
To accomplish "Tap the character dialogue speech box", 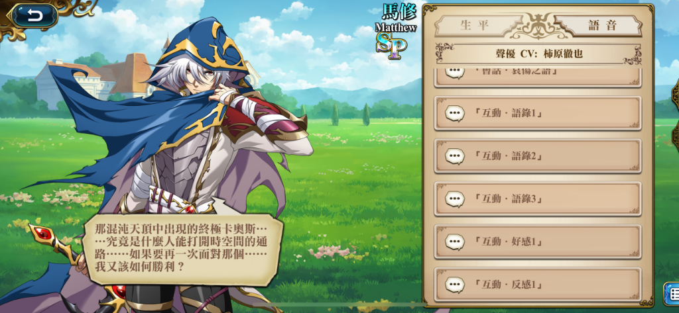I will point(182,249).
